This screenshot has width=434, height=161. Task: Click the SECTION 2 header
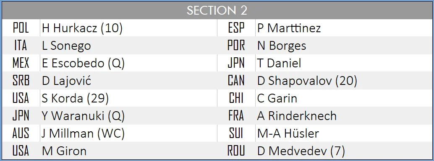pos(217,10)
